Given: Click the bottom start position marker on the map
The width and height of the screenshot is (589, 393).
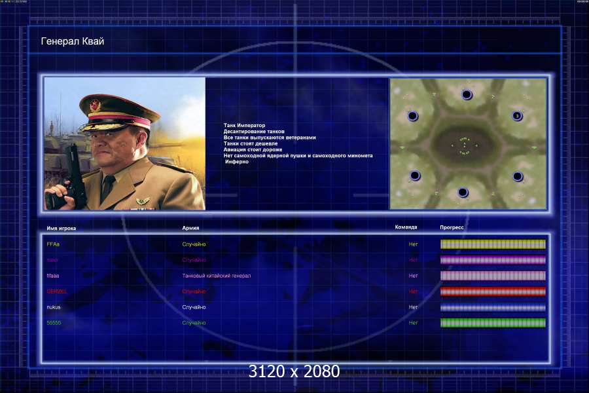Looking at the screenshot, I should coord(463,193).
